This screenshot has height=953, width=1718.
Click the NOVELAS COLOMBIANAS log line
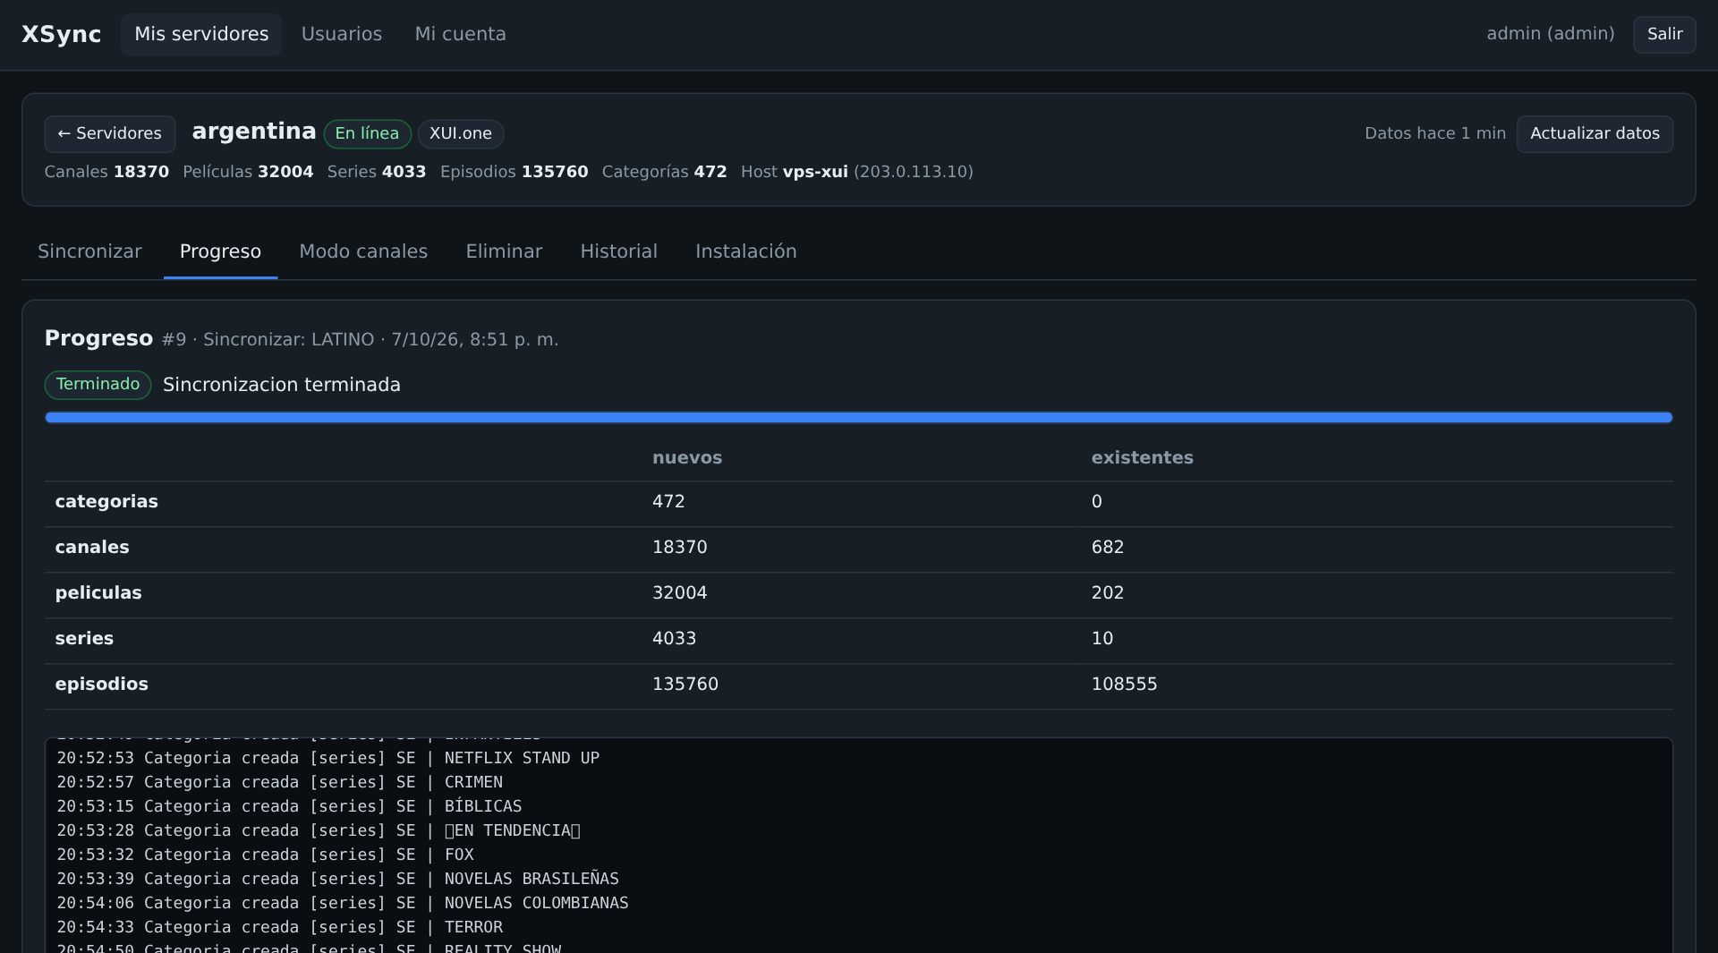tap(343, 903)
